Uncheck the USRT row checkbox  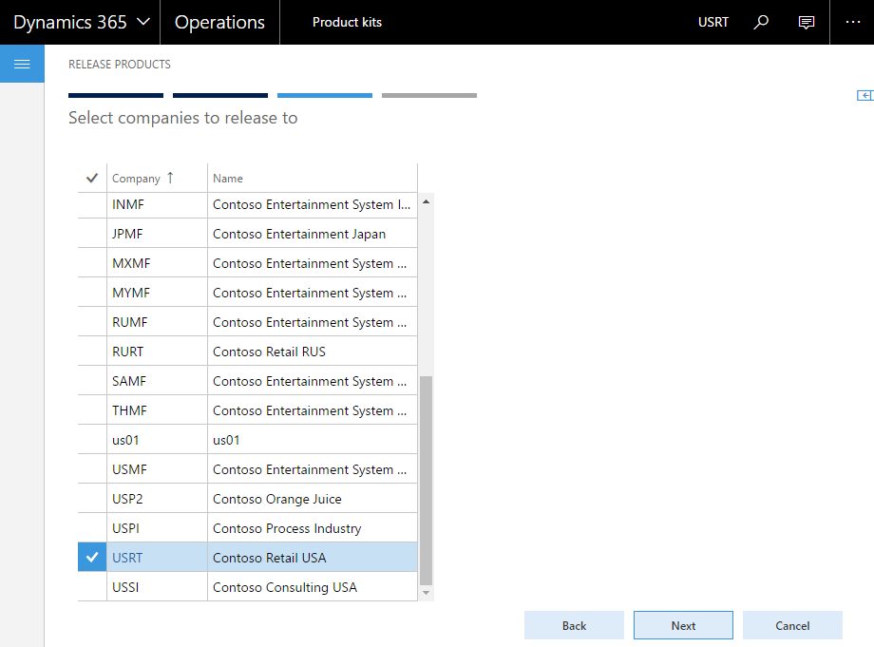click(x=92, y=558)
